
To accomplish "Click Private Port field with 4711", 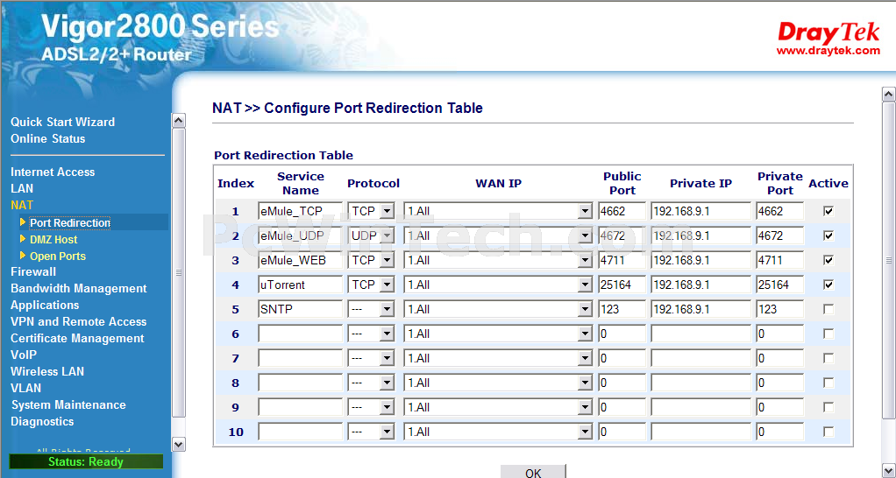I will [x=779, y=260].
